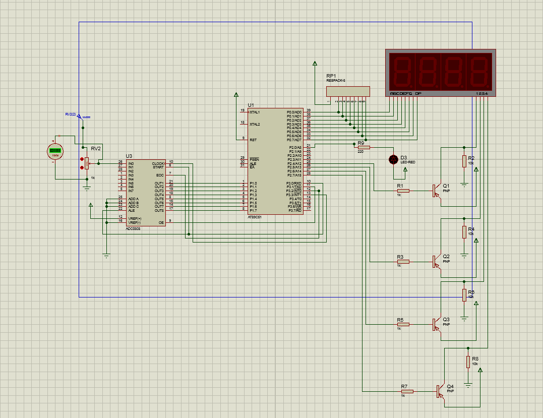
Task: Click the RP1 RESPACK-8 resistor pack
Action: [x=347, y=91]
